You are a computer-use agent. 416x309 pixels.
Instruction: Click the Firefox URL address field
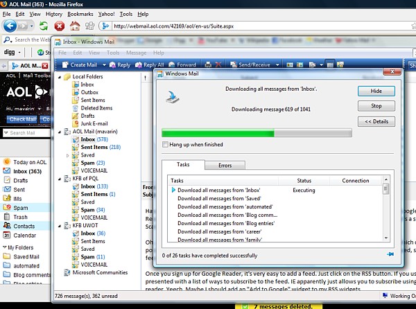[260, 26]
